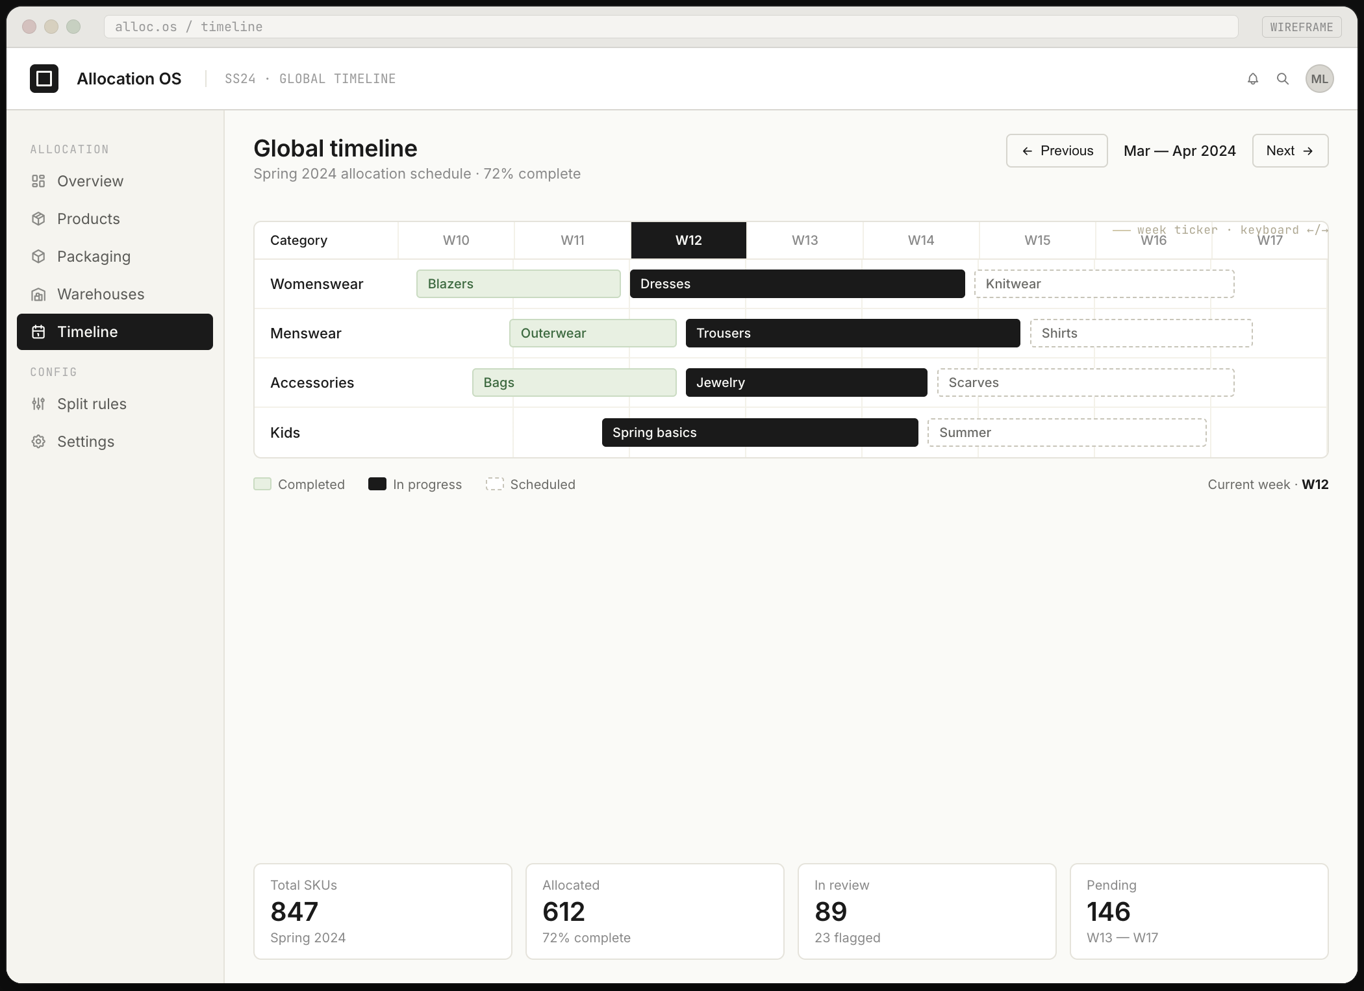Select week W11 column header
The height and width of the screenshot is (991, 1364).
(x=572, y=240)
